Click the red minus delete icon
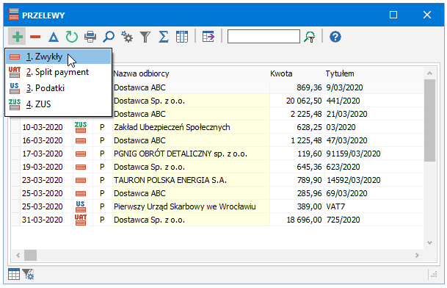The width and height of the screenshot is (447, 288). point(35,37)
